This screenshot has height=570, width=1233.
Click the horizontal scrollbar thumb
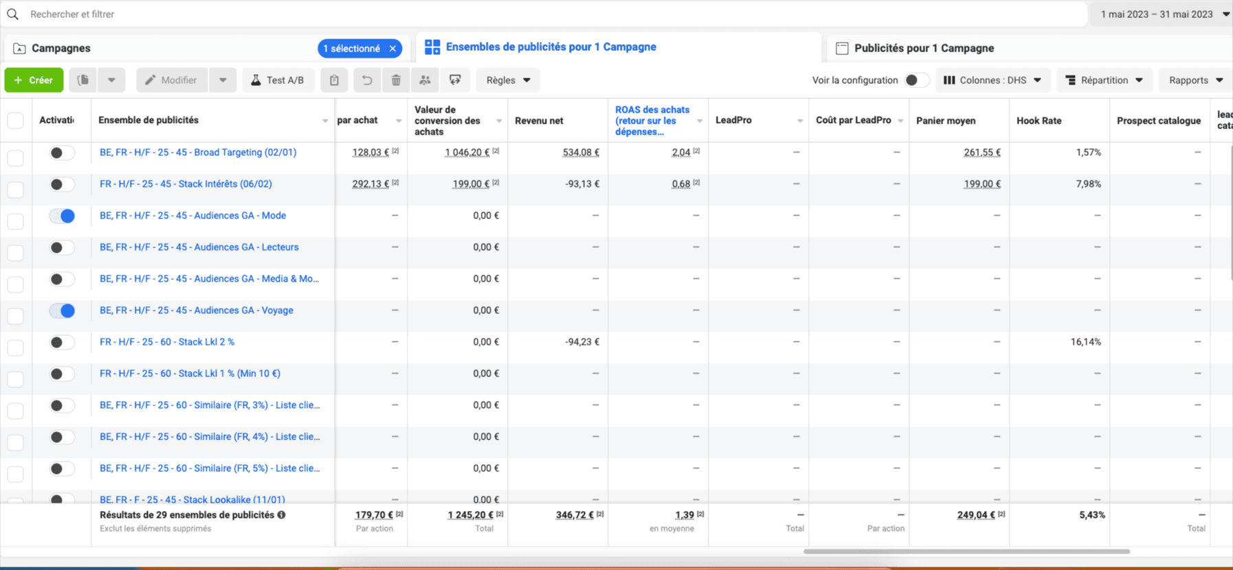coord(966,551)
